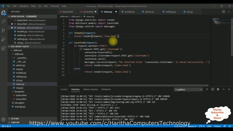Open the Extensions view
233x131 pixels.
click(3, 48)
